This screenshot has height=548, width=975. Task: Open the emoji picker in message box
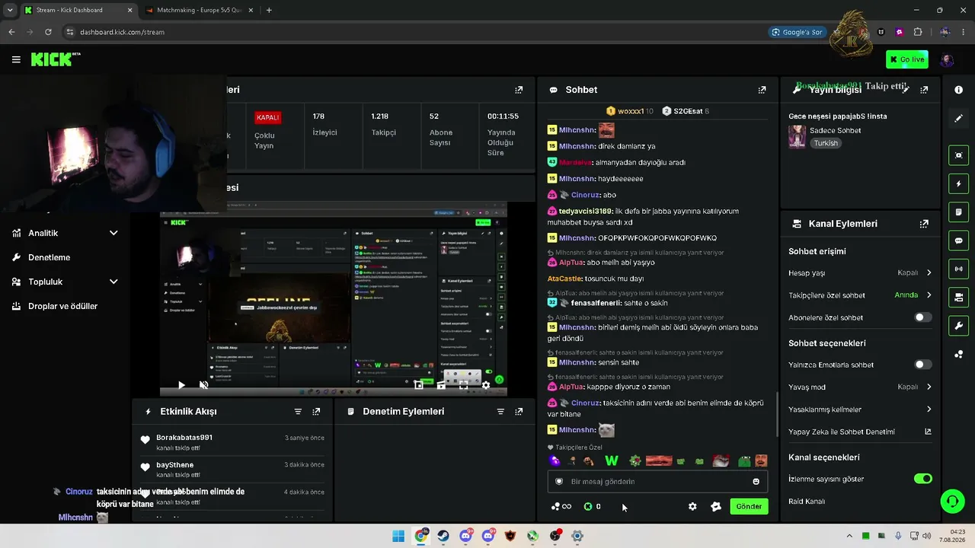756,482
